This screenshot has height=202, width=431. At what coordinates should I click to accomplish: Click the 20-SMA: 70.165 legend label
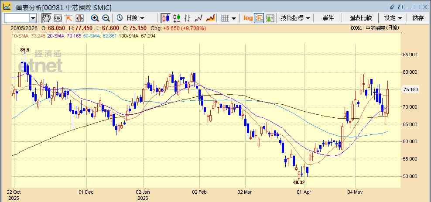point(64,36)
